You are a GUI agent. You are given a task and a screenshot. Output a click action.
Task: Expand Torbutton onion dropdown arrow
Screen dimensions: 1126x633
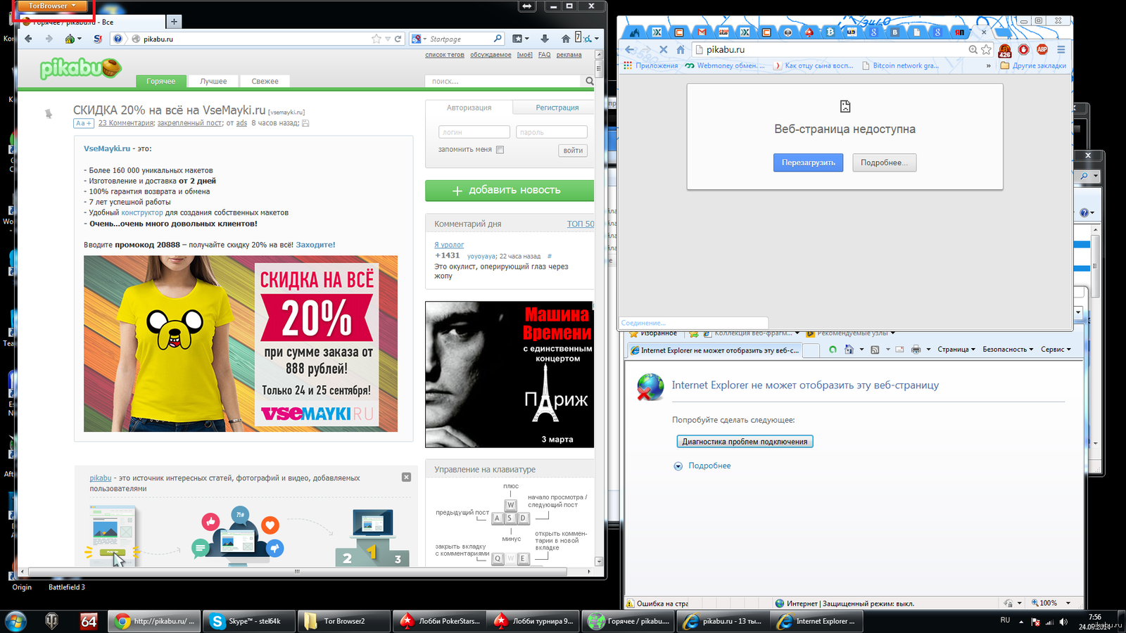[80, 39]
